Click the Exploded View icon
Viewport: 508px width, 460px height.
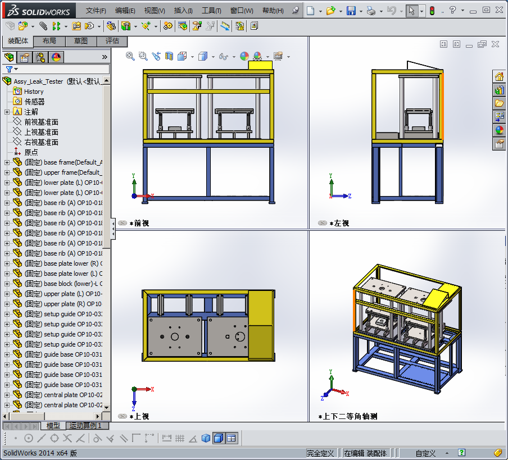[x=197, y=26]
